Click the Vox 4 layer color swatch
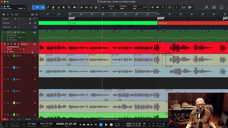 click(14, 103)
